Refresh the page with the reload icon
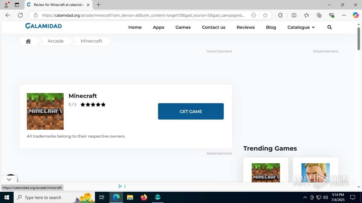Viewport: 362px width, 203px height. coord(20,15)
